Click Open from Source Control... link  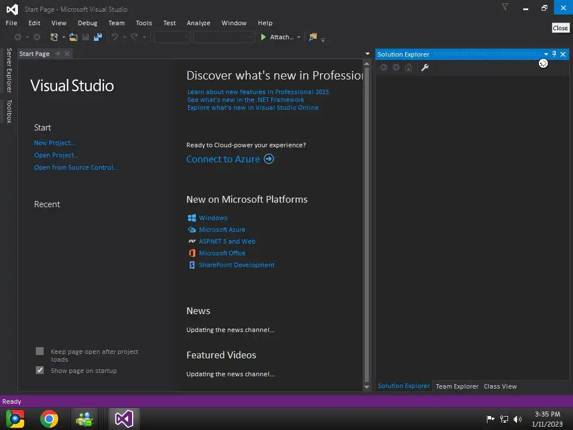pyautogui.click(x=76, y=167)
